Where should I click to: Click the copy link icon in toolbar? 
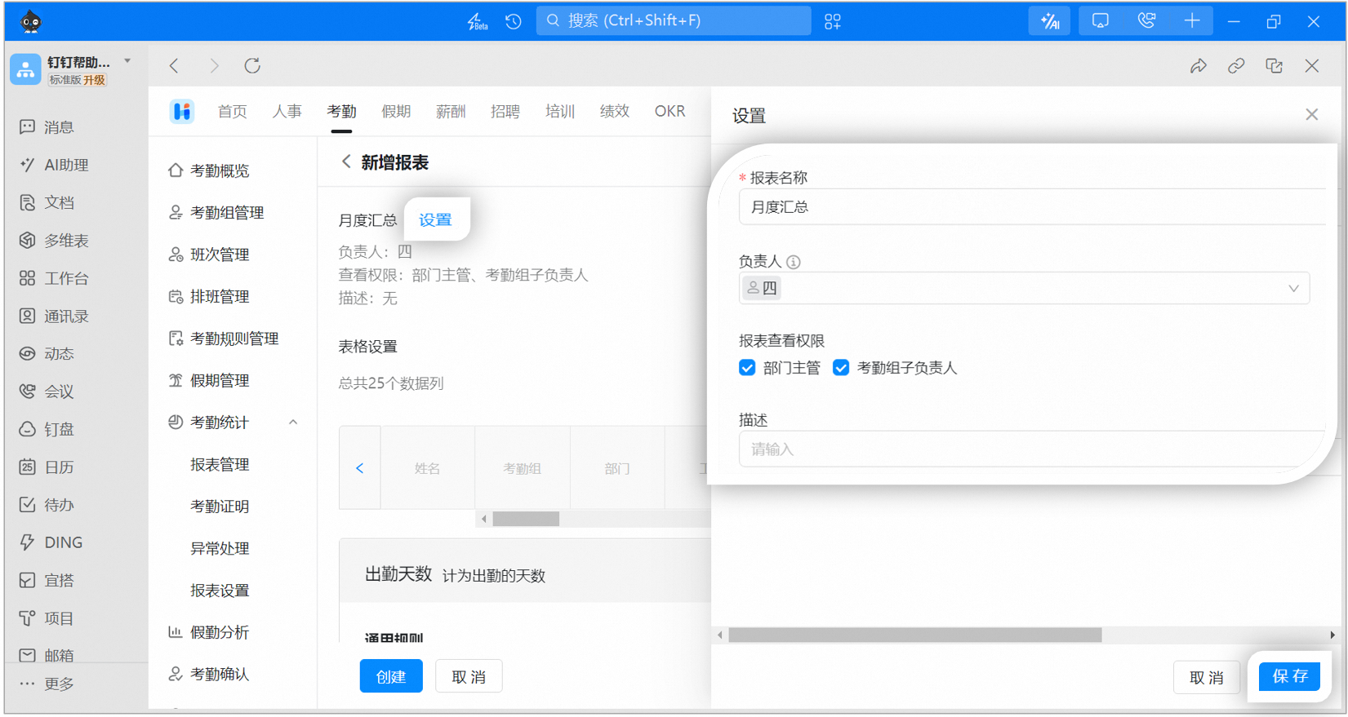(1236, 66)
